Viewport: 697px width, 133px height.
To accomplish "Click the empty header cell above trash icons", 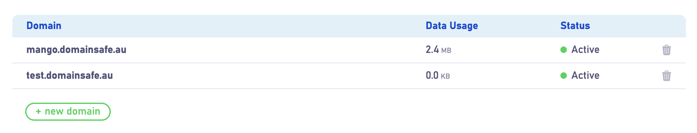I will (666, 26).
